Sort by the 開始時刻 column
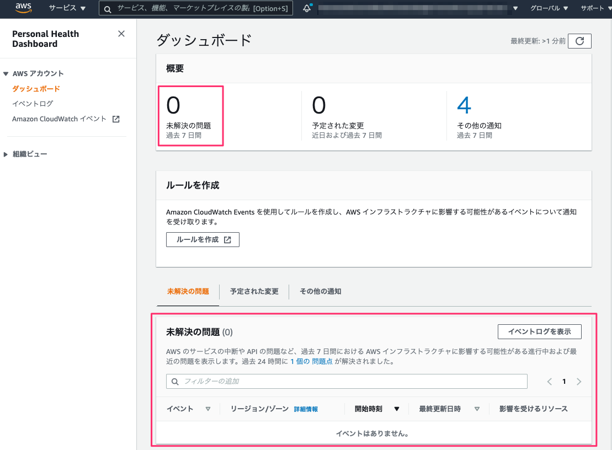Viewport: 612px width, 450px height. click(397, 409)
